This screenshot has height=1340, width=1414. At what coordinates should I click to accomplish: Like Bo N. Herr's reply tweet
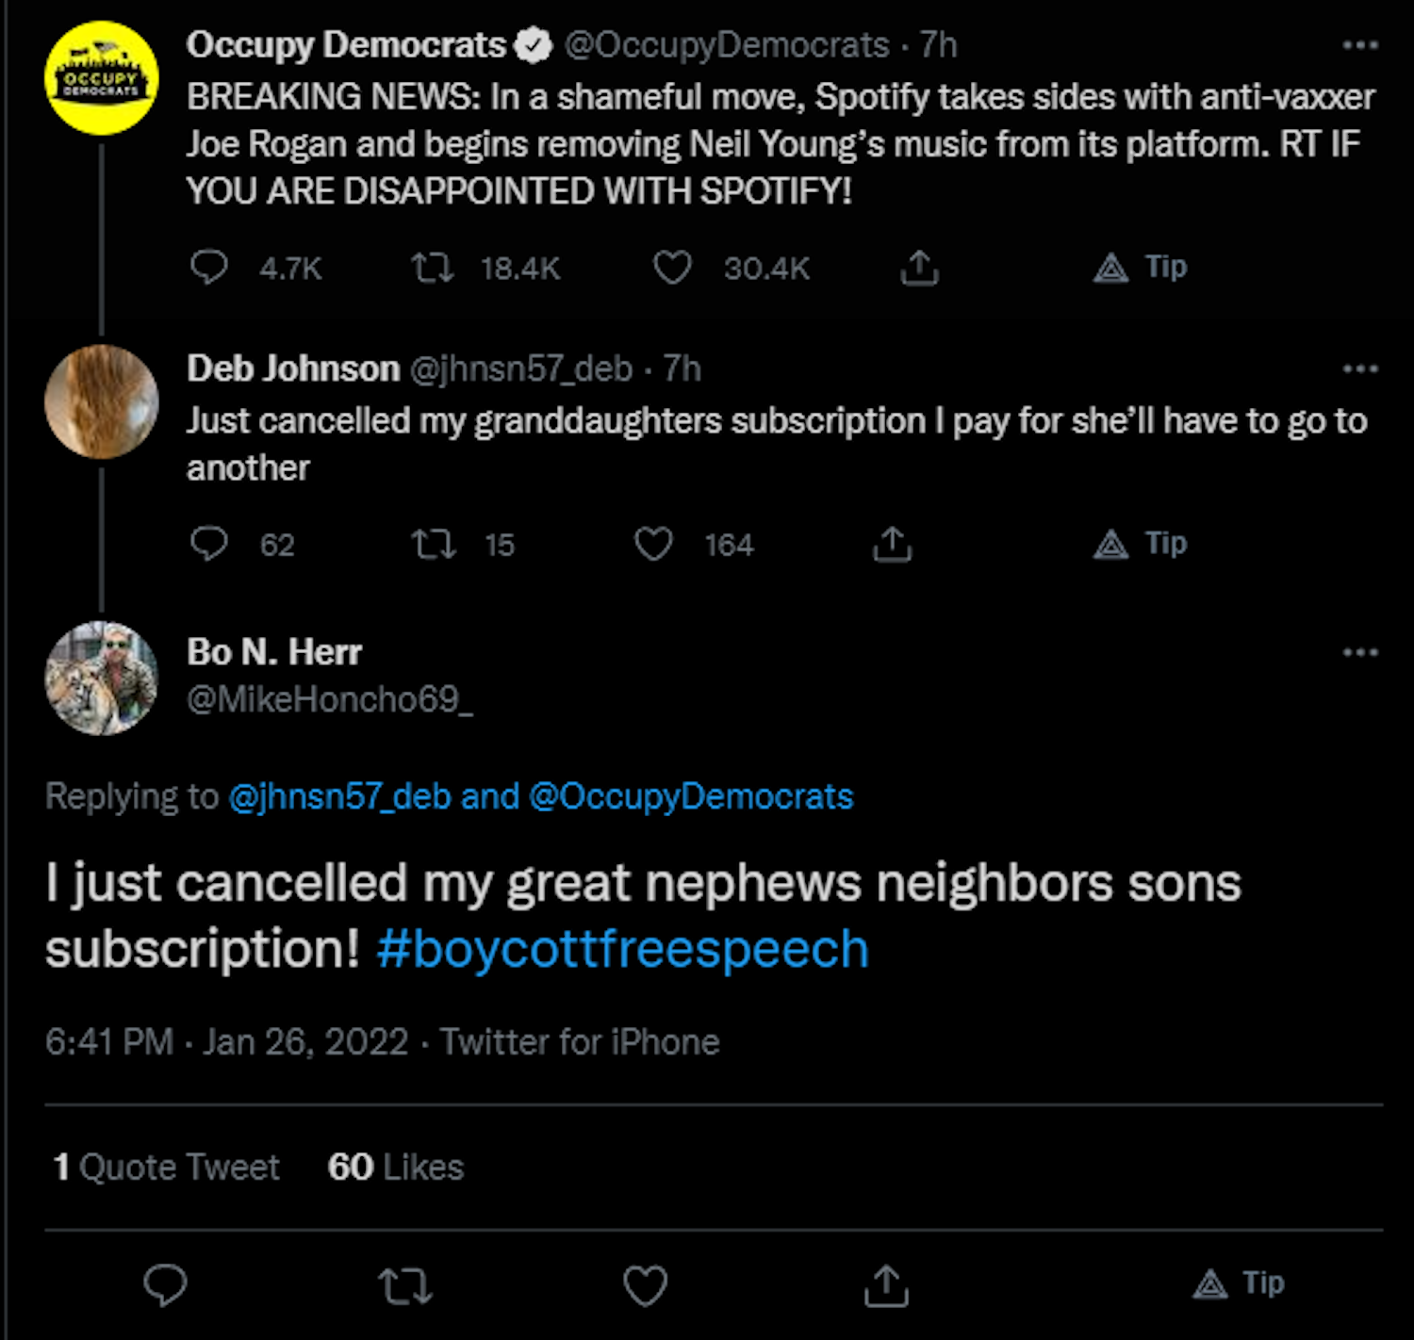point(646,1284)
